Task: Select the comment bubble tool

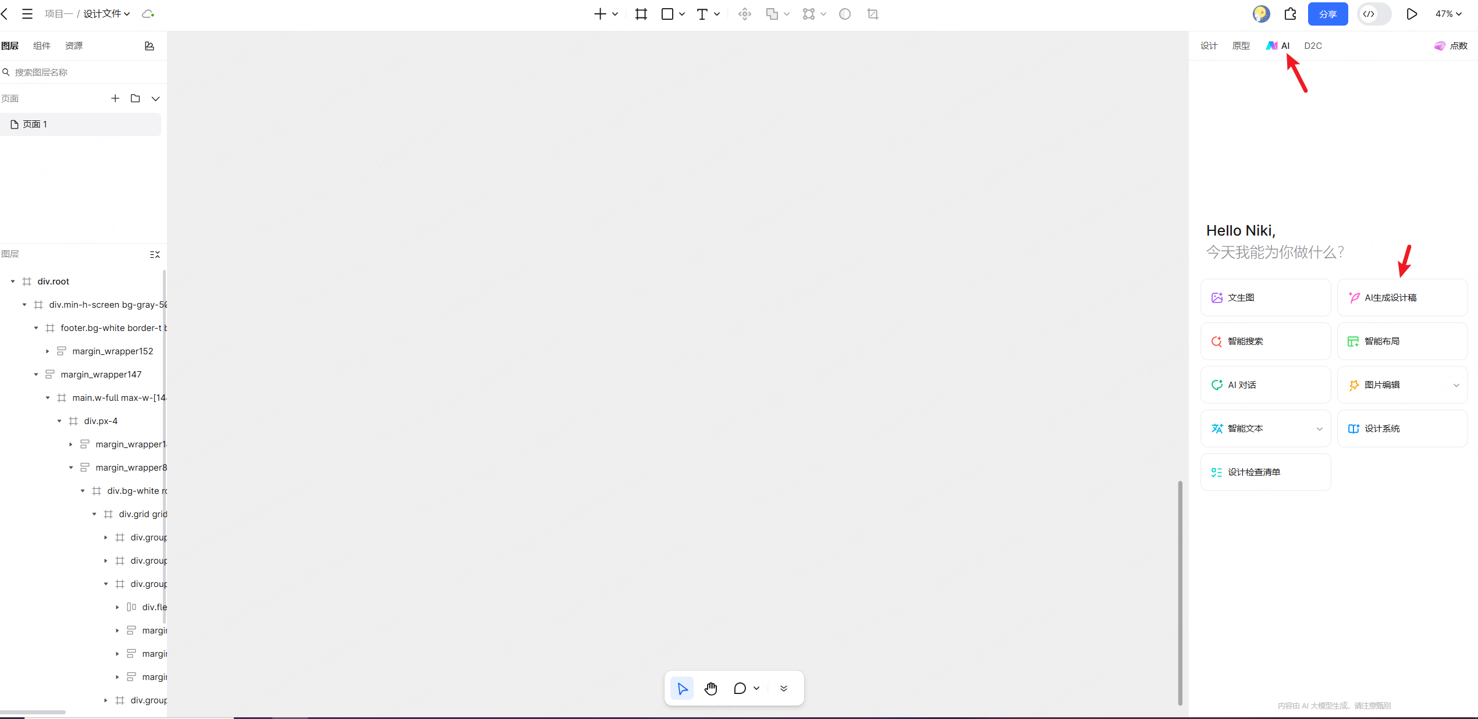Action: coord(740,689)
